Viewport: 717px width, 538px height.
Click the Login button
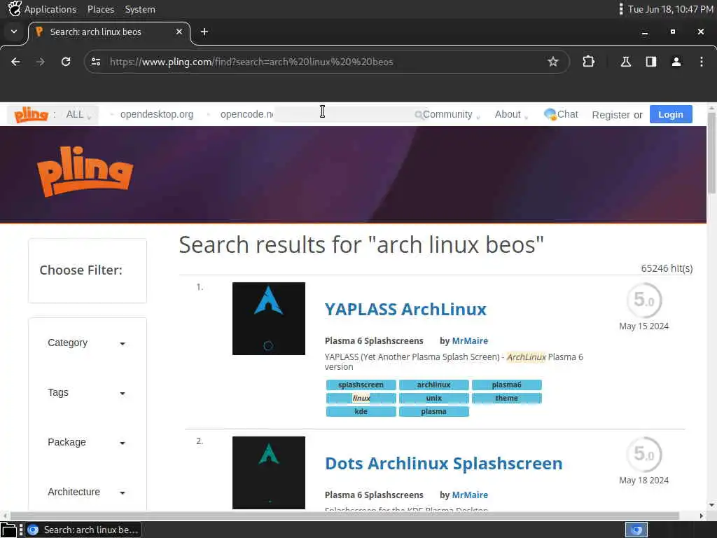(x=670, y=114)
